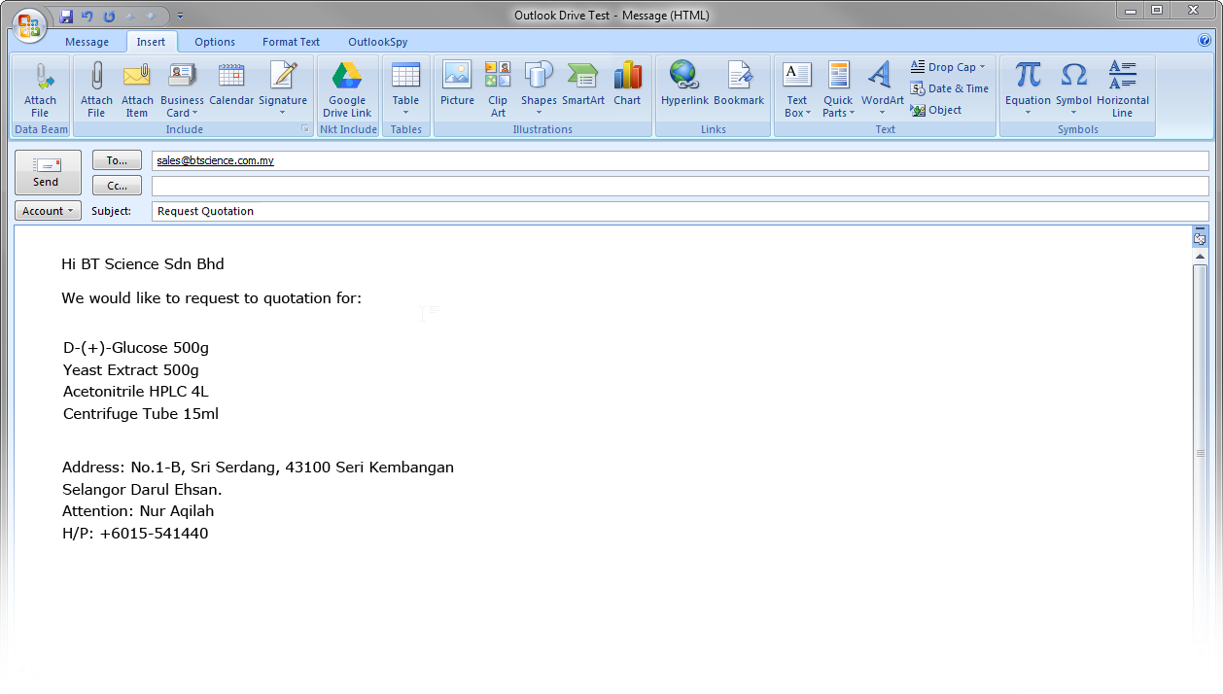Viewport: 1223px width, 694px height.
Task: Open the OutlookSpy tab
Action: (377, 42)
